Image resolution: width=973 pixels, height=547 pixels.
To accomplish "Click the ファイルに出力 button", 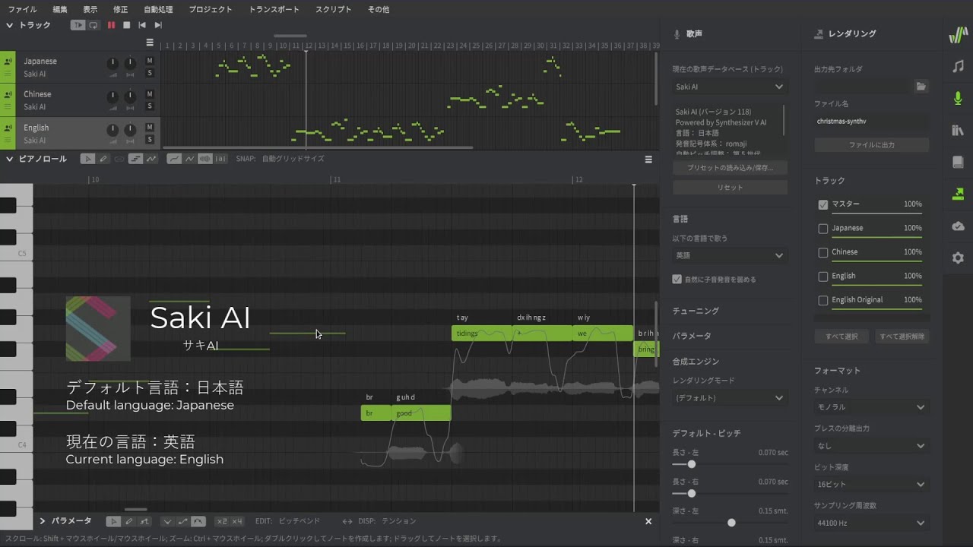I will [871, 144].
